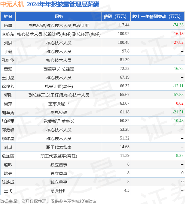Click position 董事会秘书

point(59,104)
